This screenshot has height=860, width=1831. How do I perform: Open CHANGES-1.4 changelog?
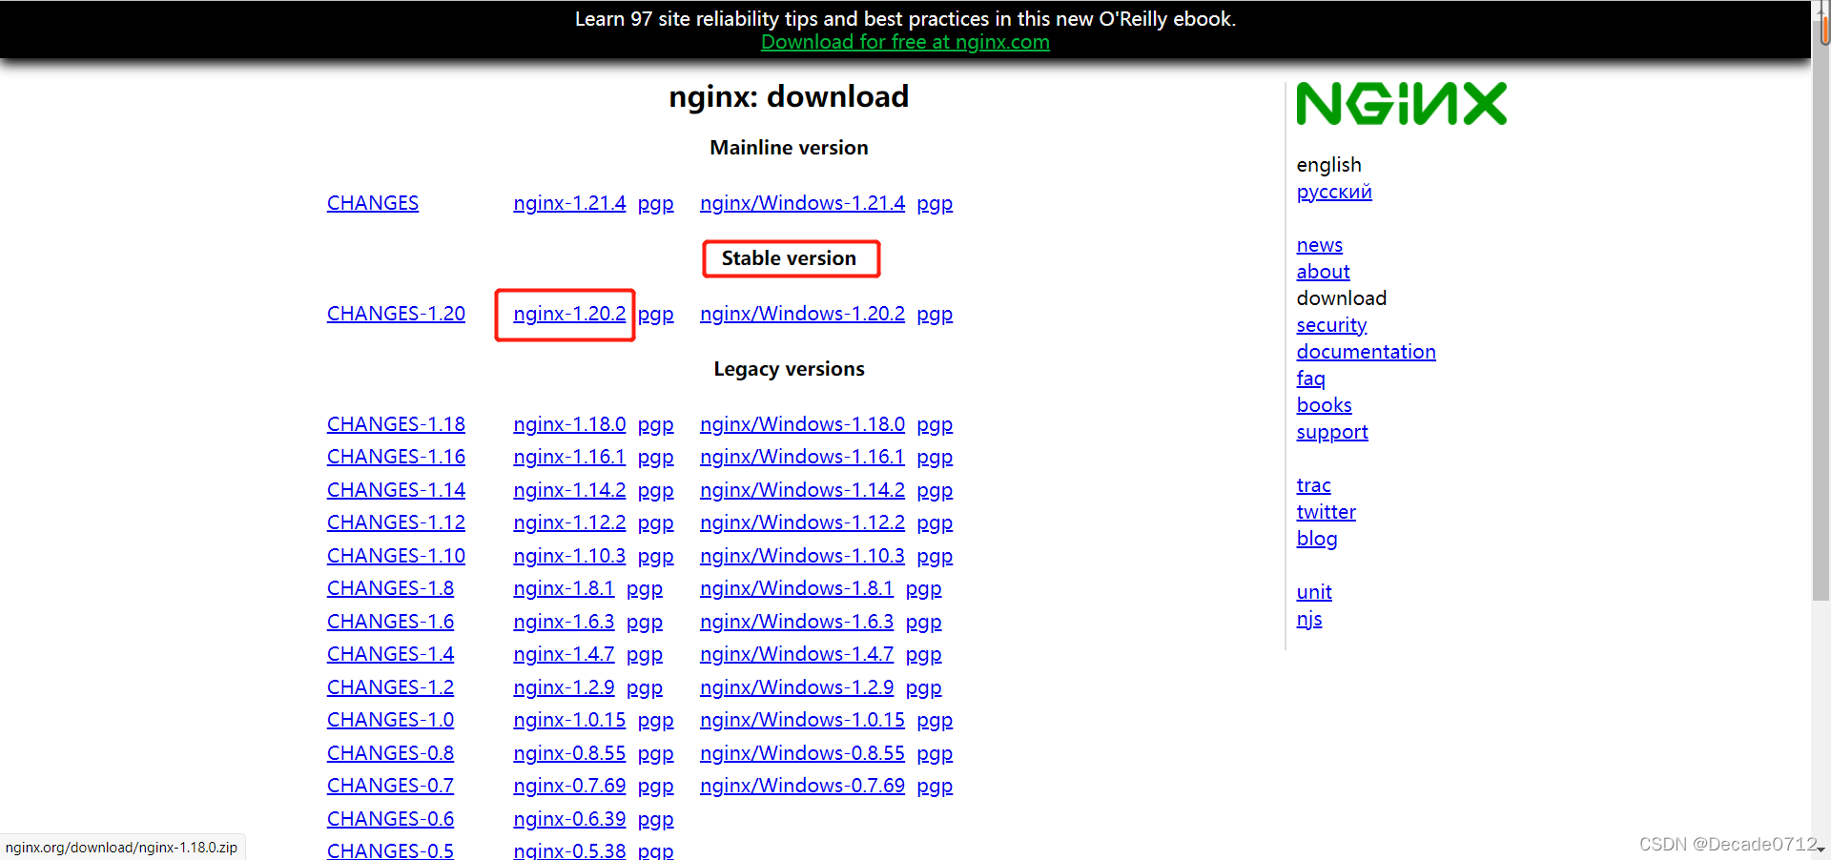pyautogui.click(x=390, y=654)
